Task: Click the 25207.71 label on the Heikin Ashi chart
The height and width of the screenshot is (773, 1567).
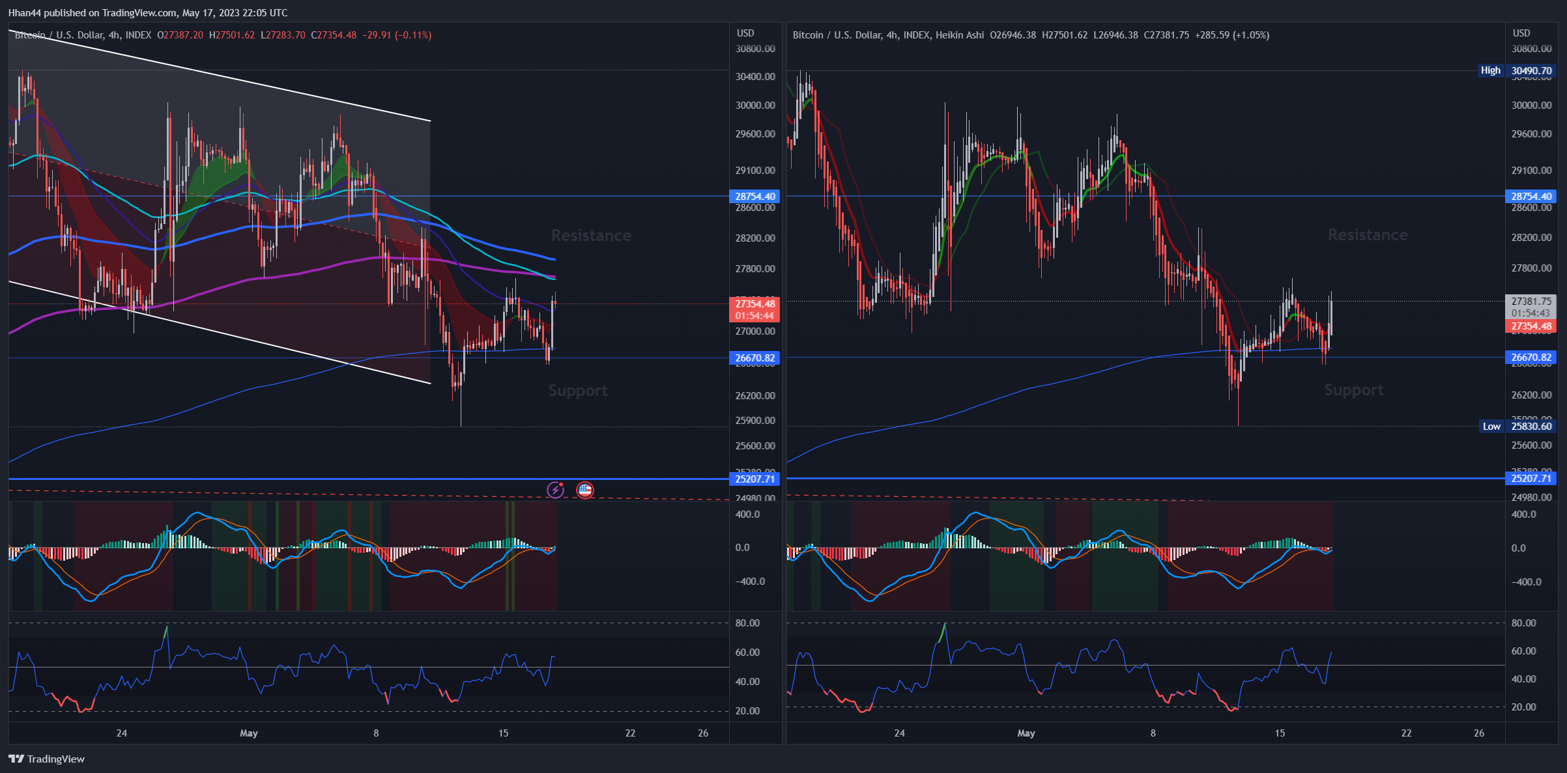Action: click(x=1531, y=478)
